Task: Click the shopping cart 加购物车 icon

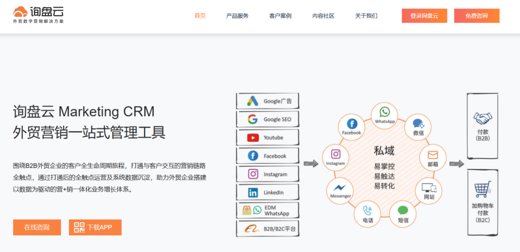Action: click(482, 190)
